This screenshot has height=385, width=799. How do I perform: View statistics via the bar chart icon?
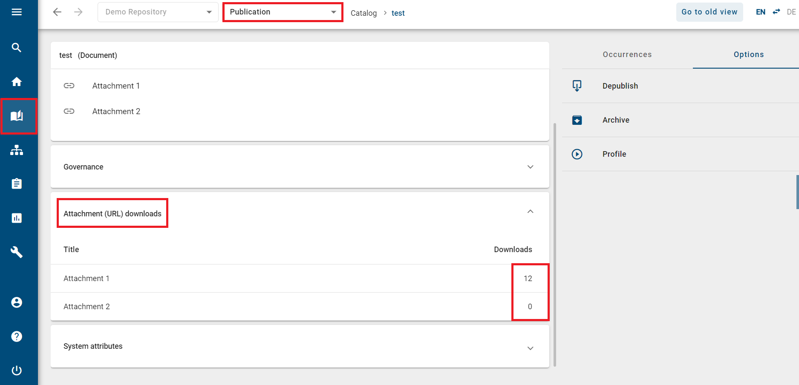[17, 218]
